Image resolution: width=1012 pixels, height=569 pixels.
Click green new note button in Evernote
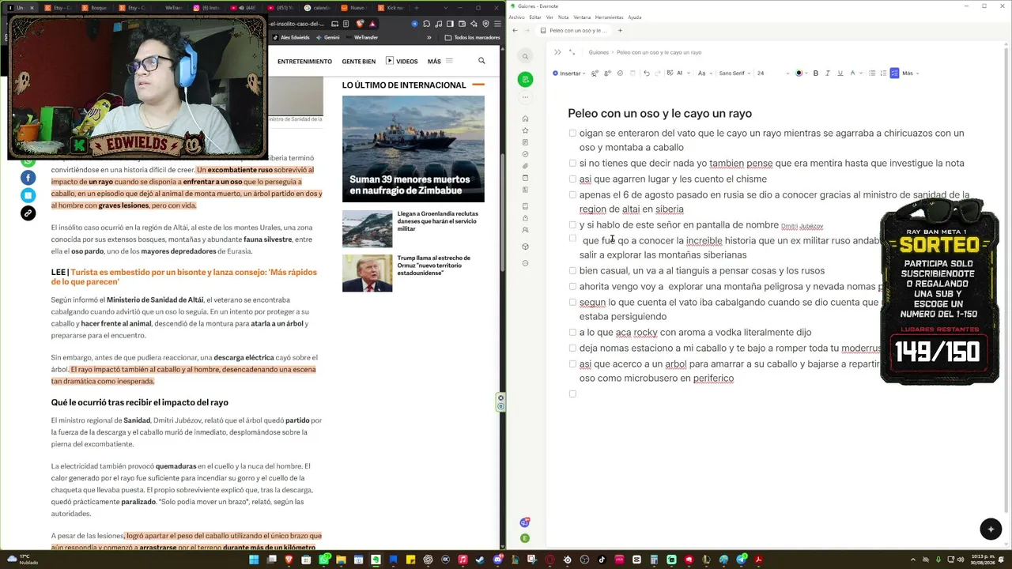click(x=525, y=79)
